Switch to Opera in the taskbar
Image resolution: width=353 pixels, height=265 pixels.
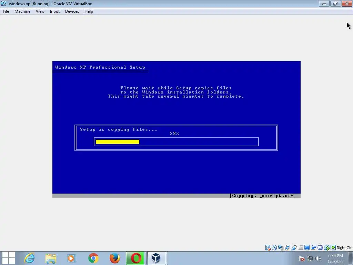coord(136,258)
